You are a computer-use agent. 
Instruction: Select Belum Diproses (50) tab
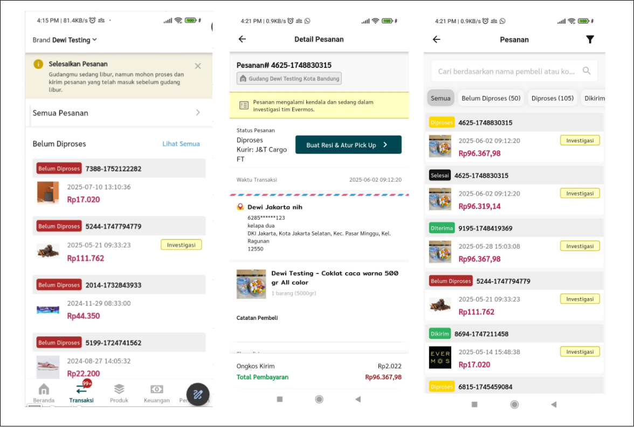(x=491, y=98)
